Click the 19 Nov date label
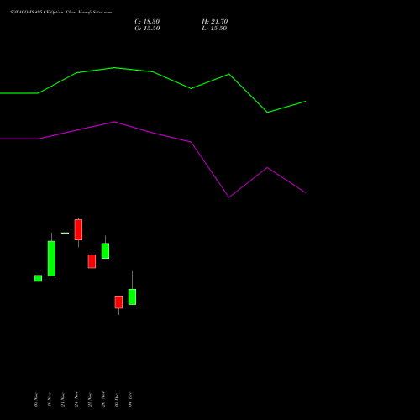 point(50,400)
